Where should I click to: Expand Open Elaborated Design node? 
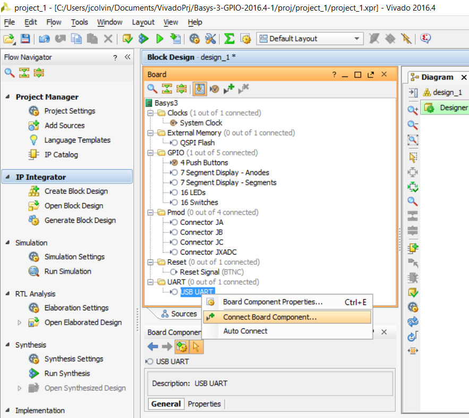pyautogui.click(x=20, y=323)
